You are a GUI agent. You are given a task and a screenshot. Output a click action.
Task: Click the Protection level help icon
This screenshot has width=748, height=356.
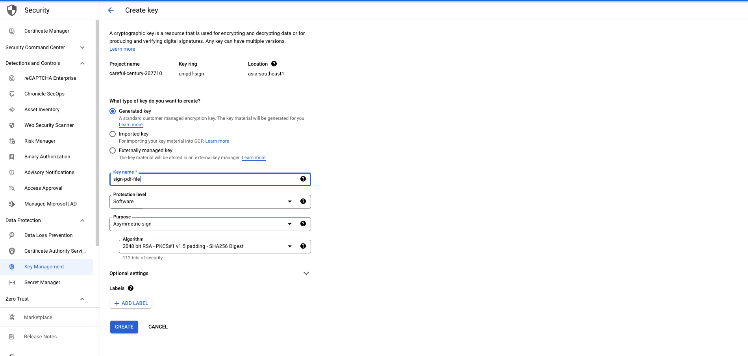303,201
